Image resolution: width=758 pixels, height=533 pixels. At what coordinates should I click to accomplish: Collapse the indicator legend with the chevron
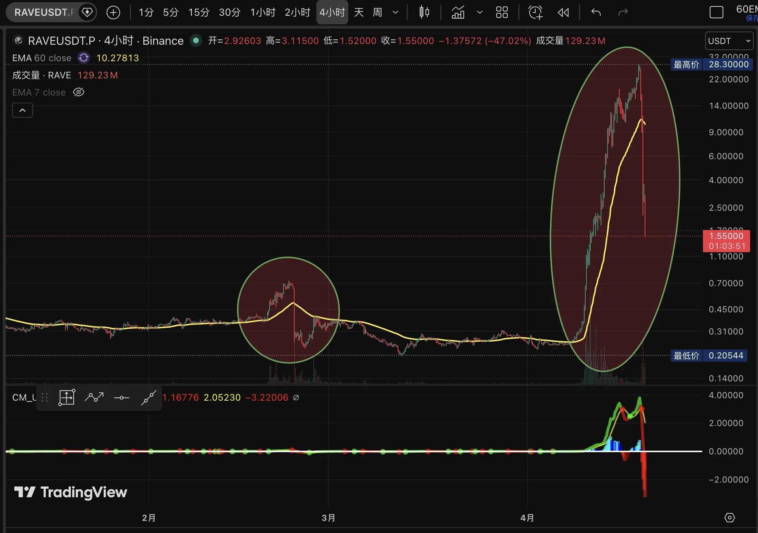[x=23, y=110]
